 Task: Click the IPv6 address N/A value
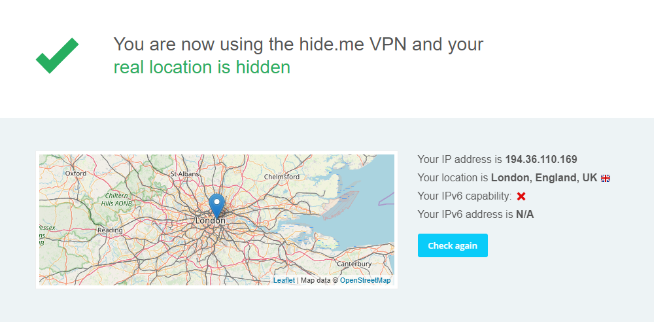pyautogui.click(x=525, y=215)
